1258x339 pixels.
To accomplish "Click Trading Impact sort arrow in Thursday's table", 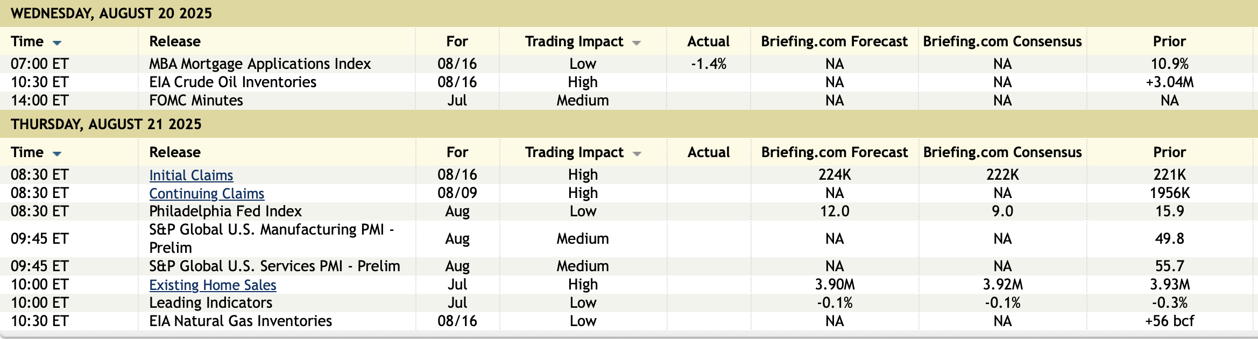I will coord(637,153).
